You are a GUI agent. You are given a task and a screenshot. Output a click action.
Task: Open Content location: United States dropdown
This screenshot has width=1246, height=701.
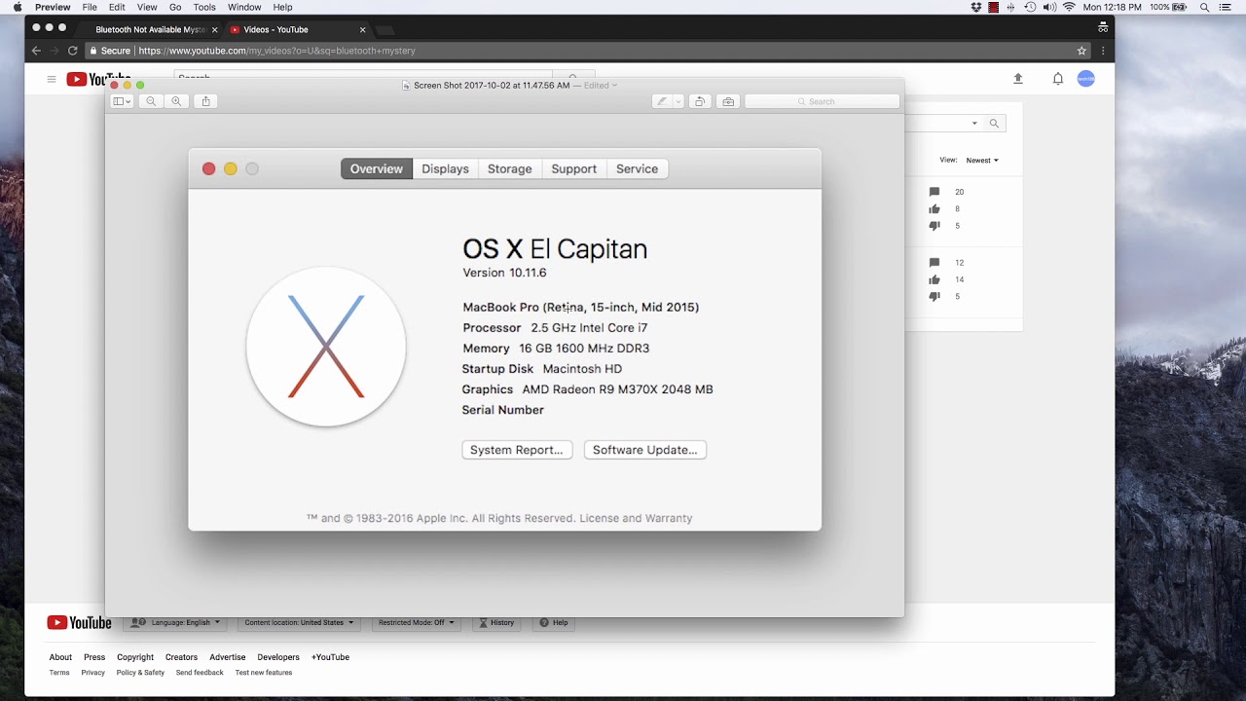[x=299, y=623]
